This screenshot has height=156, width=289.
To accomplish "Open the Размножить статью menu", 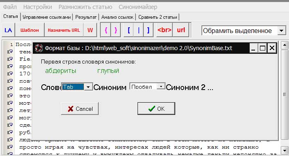I will click(x=85, y=7).
